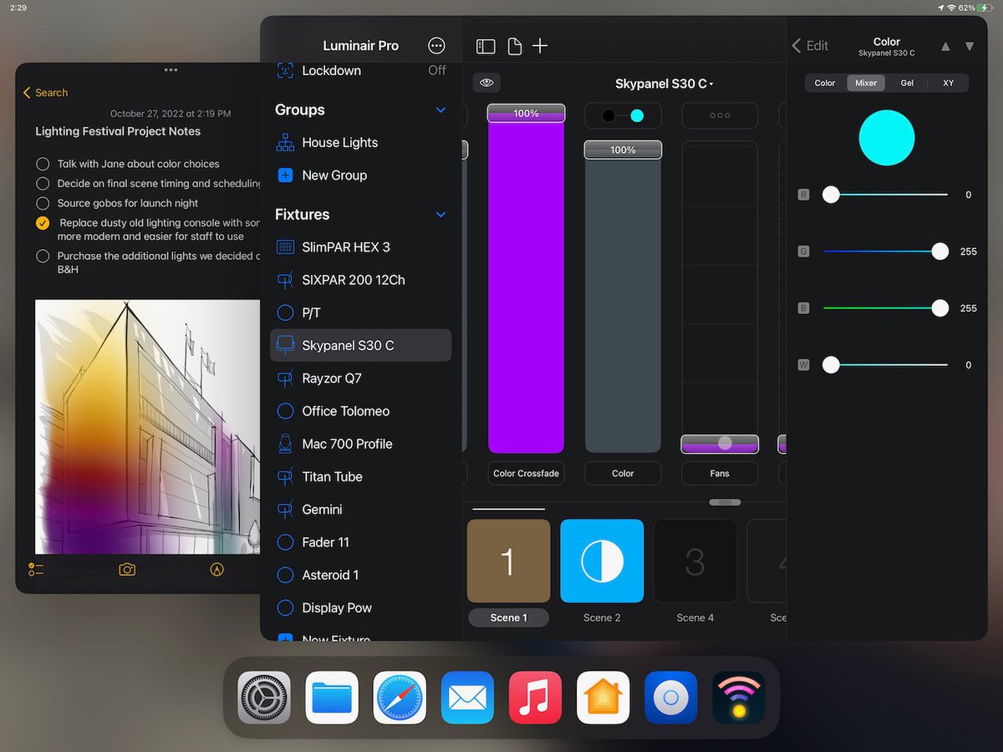Select the House Lights group

(360, 143)
